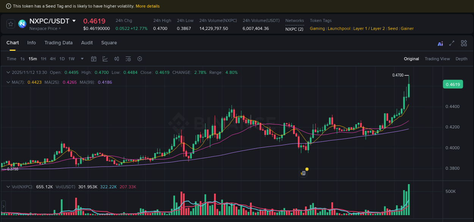Click the highlighted 0.4619 price label

click(453, 84)
